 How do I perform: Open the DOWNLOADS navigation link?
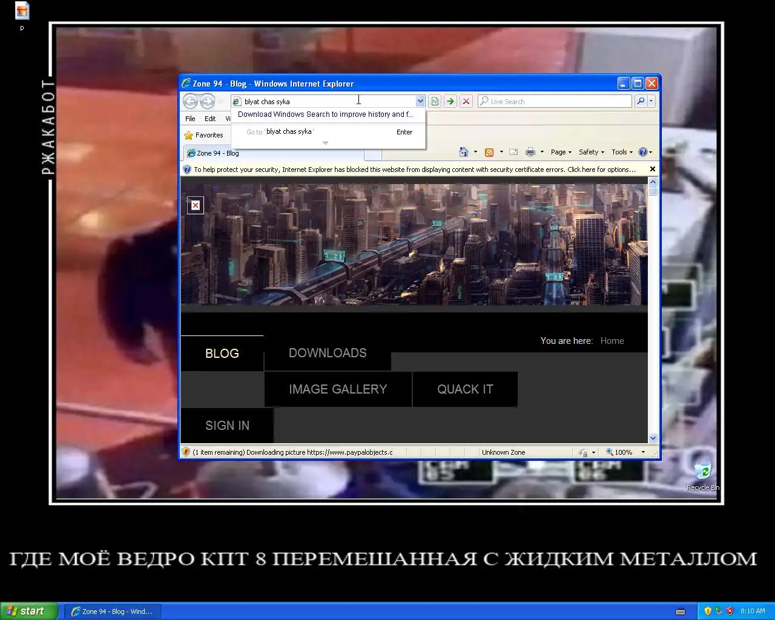328,353
